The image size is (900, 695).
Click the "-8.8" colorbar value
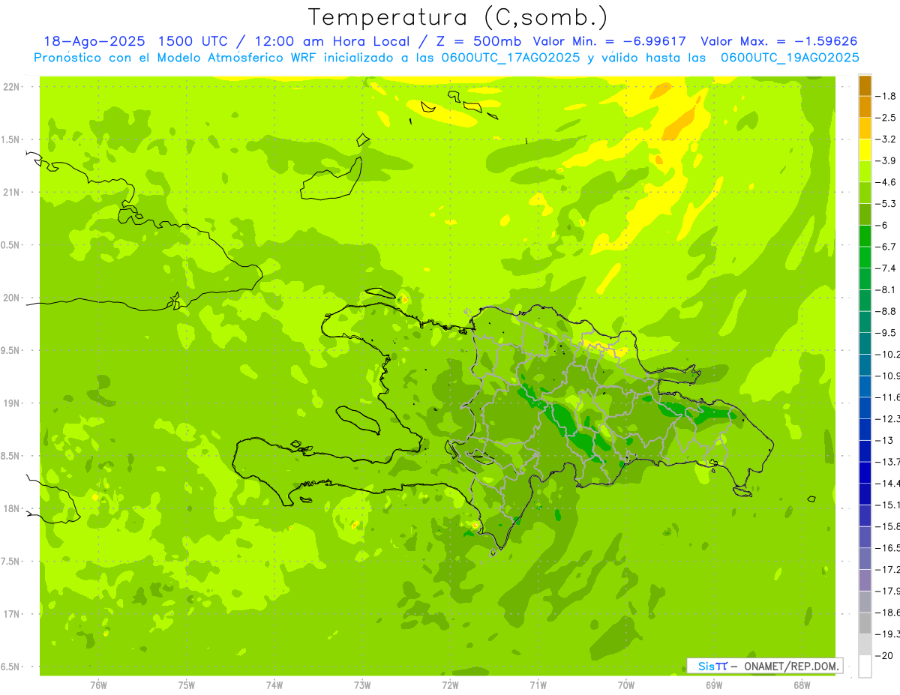[x=886, y=311]
